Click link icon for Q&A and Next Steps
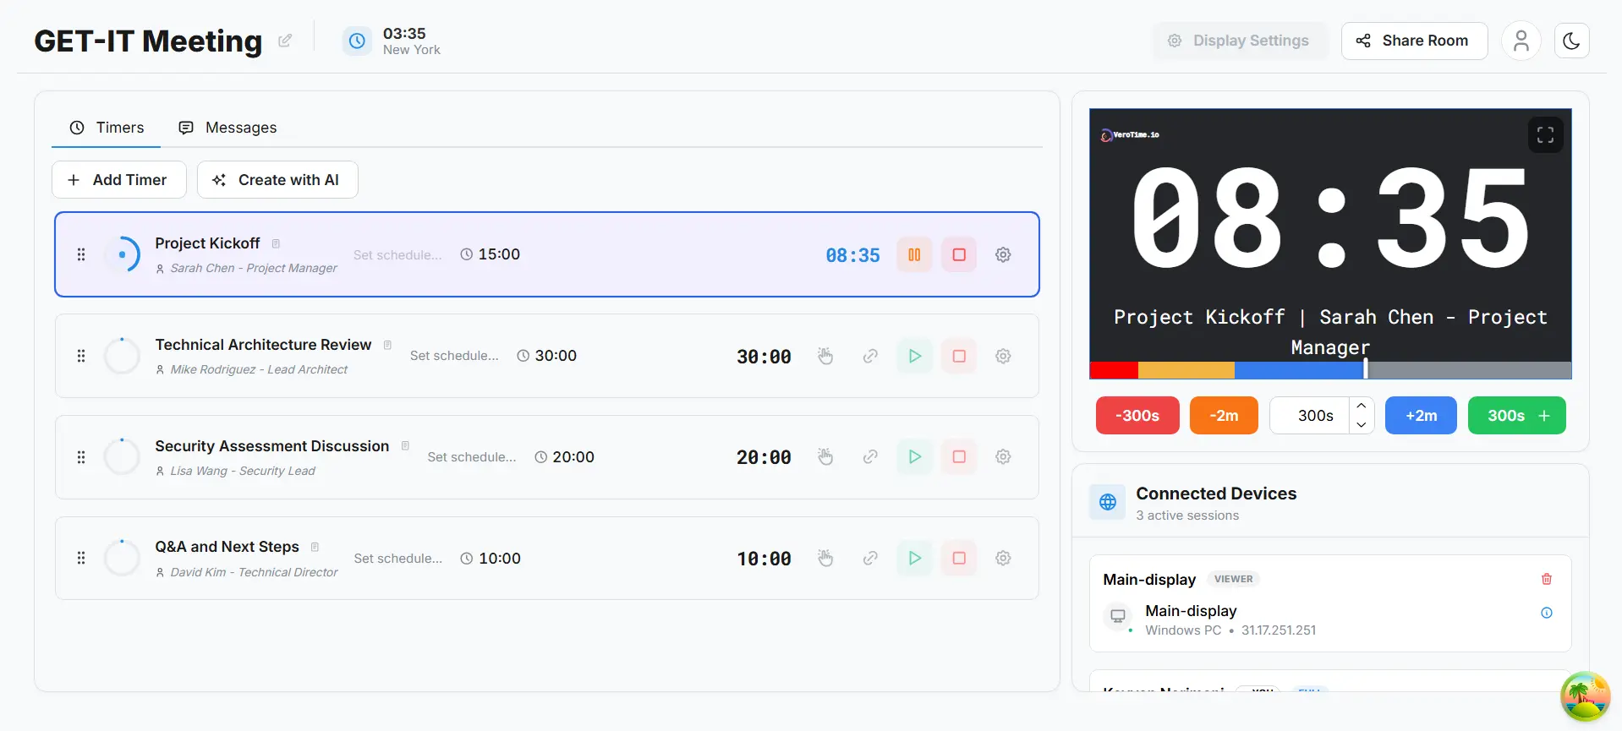The height and width of the screenshot is (731, 1622). (870, 558)
